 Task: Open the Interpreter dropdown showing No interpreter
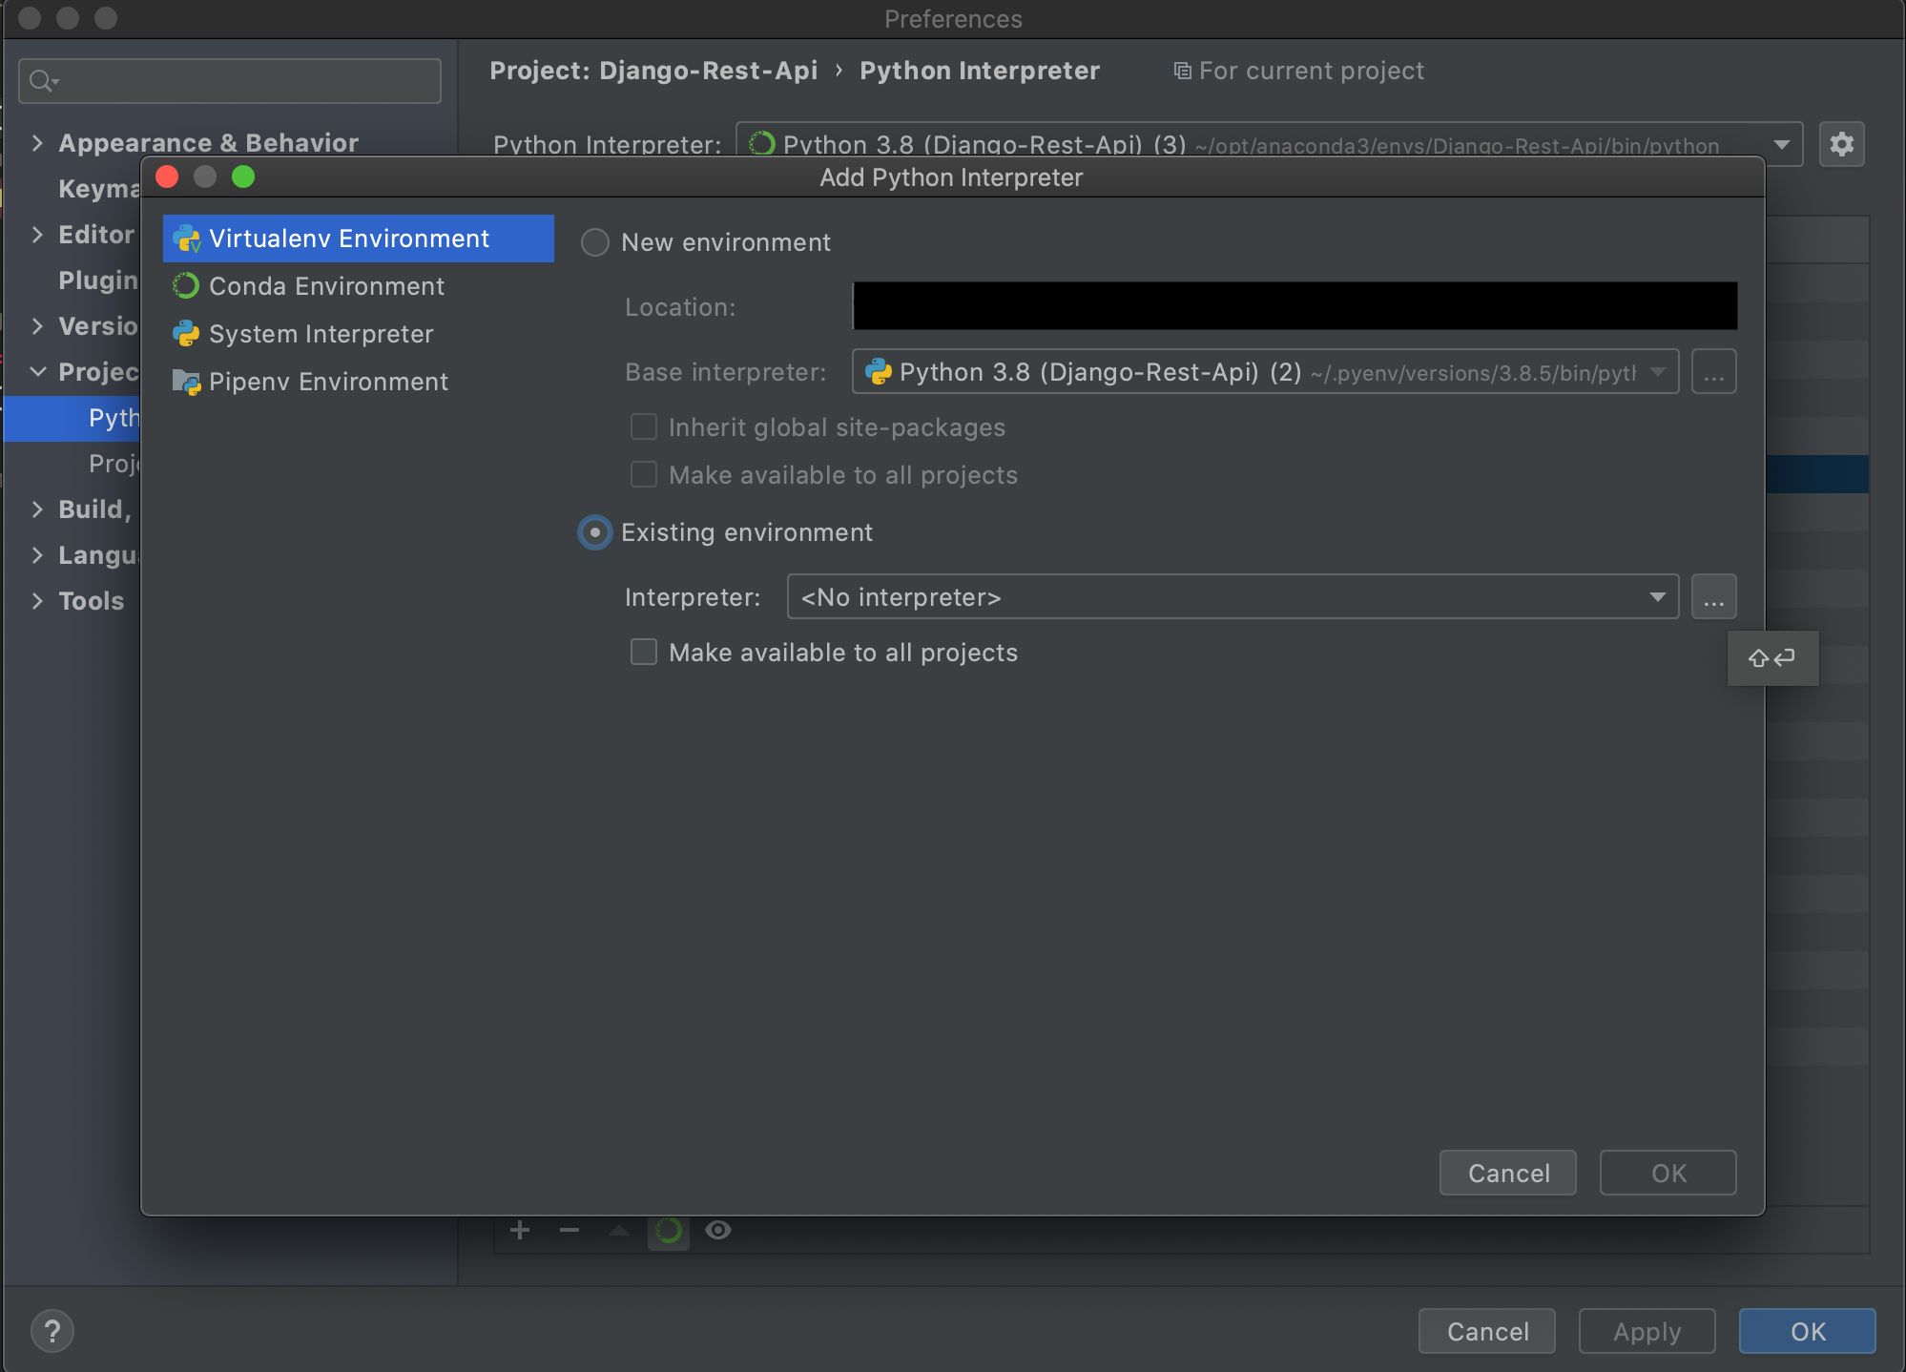(x=1657, y=596)
